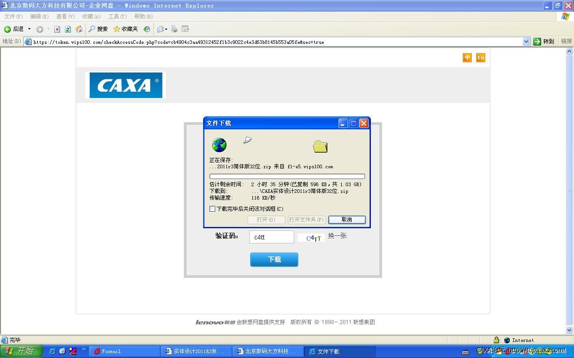This screenshot has height=358, width=574.
Task: Open the 文件(F) menu
Action: pyautogui.click(x=13, y=17)
